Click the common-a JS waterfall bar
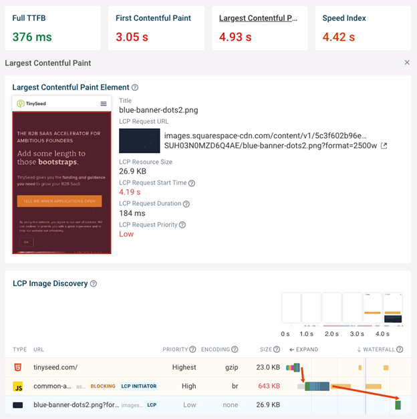The height and width of the screenshot is (419, 417). [x=317, y=386]
